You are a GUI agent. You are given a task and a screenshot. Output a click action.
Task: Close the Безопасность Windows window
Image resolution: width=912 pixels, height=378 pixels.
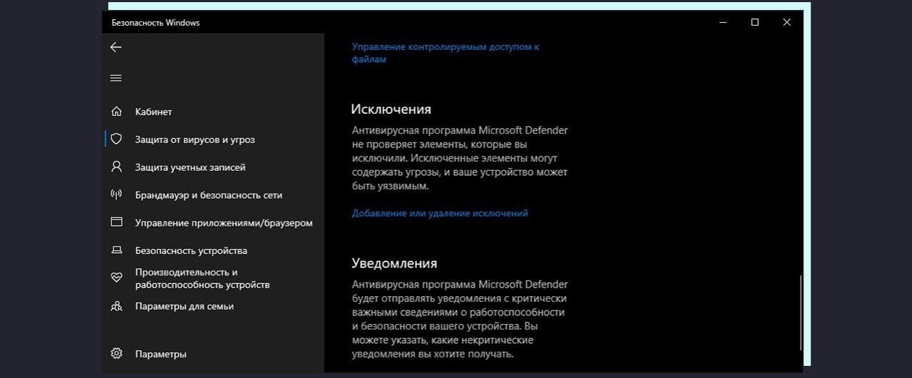[x=787, y=22]
